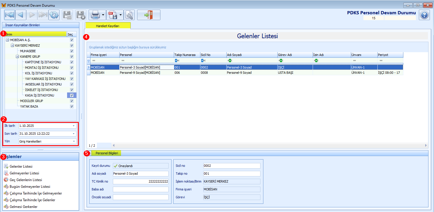
Task: Select the Personel Bilgileri tab
Action: click(x=106, y=153)
